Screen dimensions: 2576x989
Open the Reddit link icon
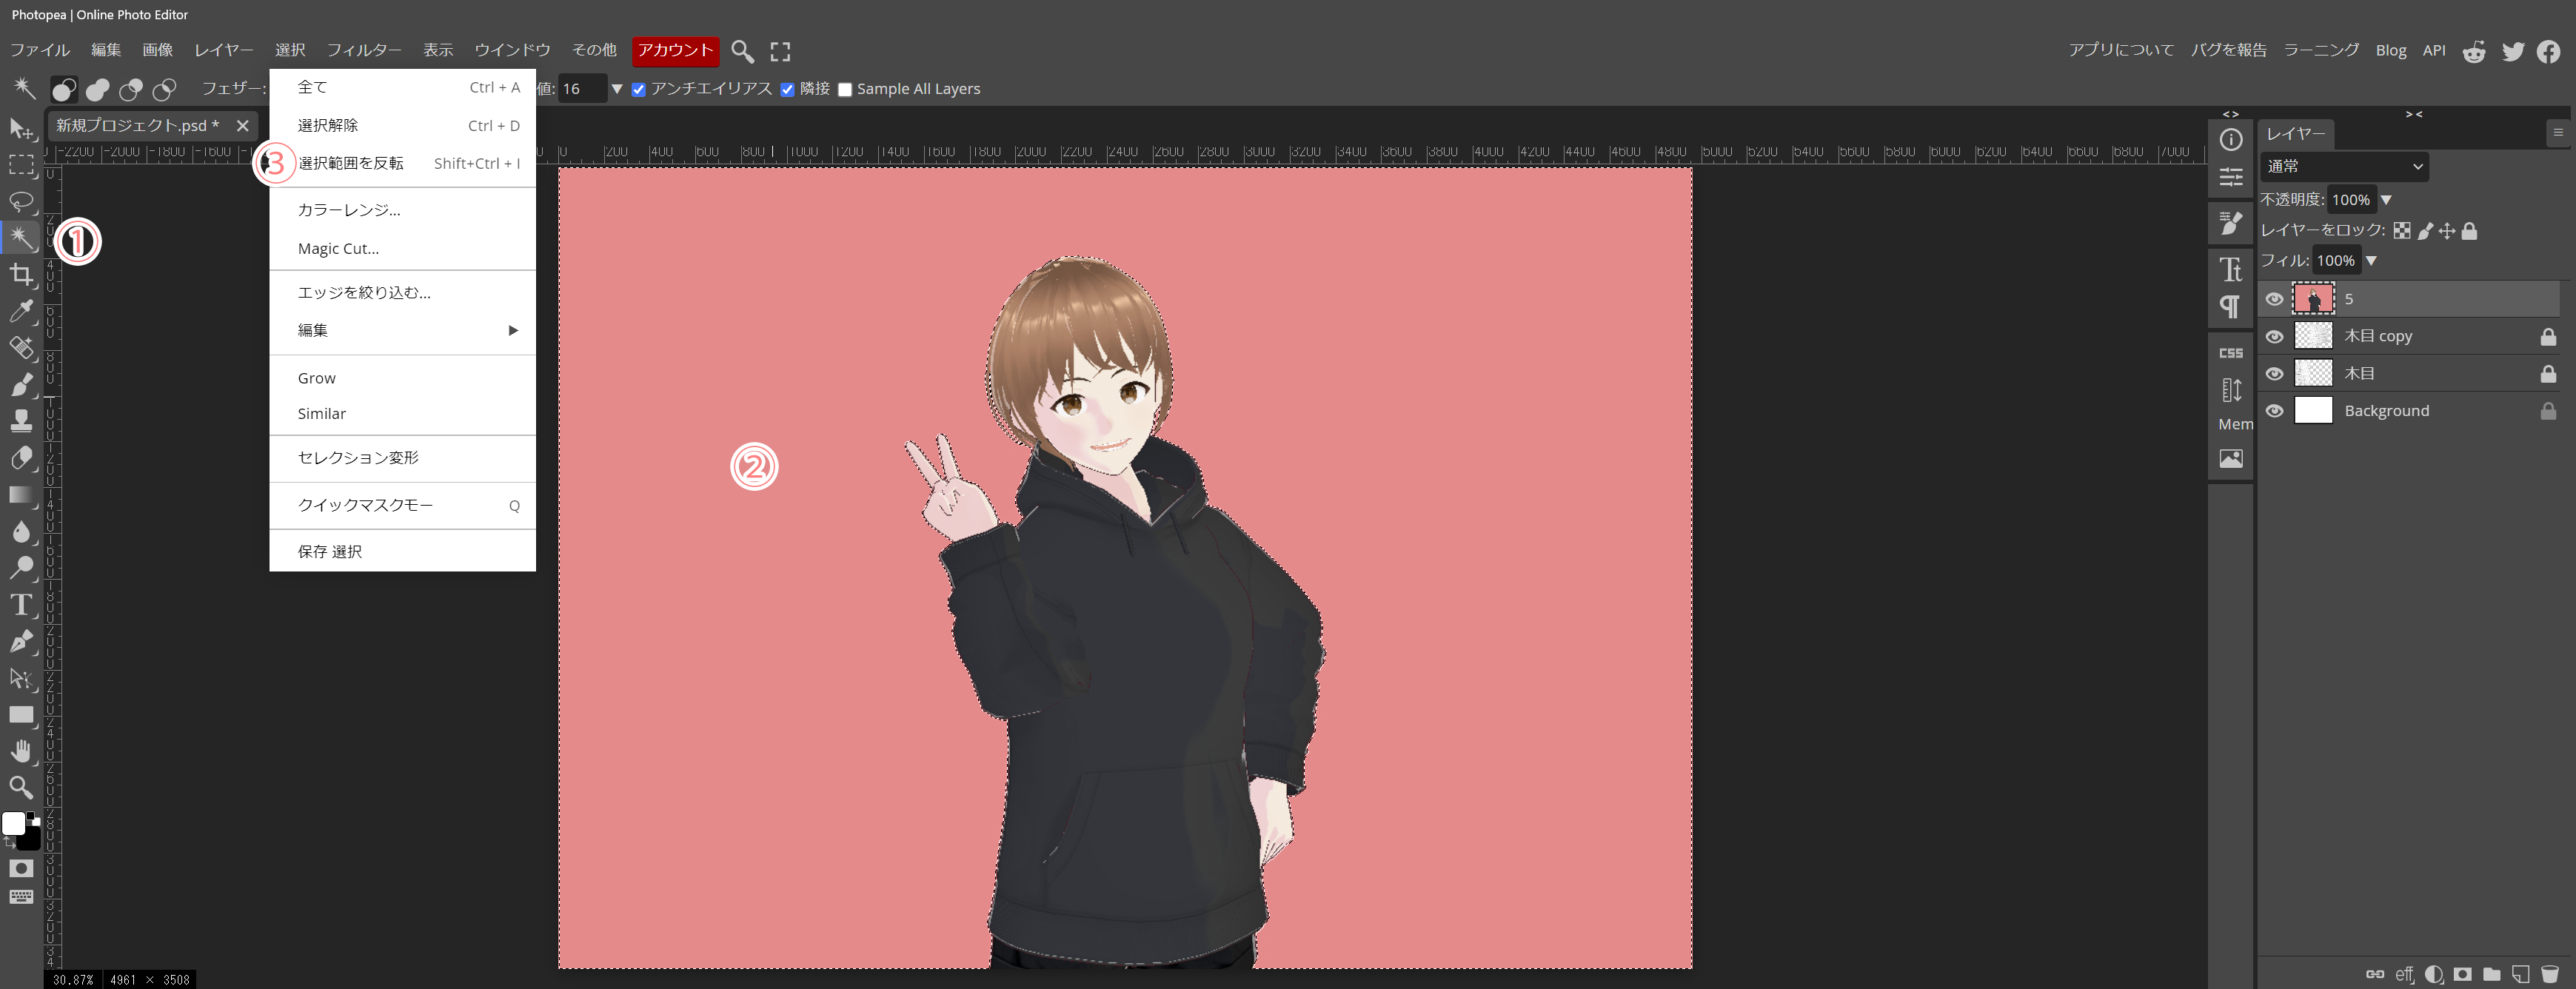(x=2474, y=51)
